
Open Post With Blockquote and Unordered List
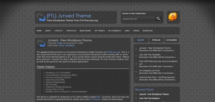[158, 62]
